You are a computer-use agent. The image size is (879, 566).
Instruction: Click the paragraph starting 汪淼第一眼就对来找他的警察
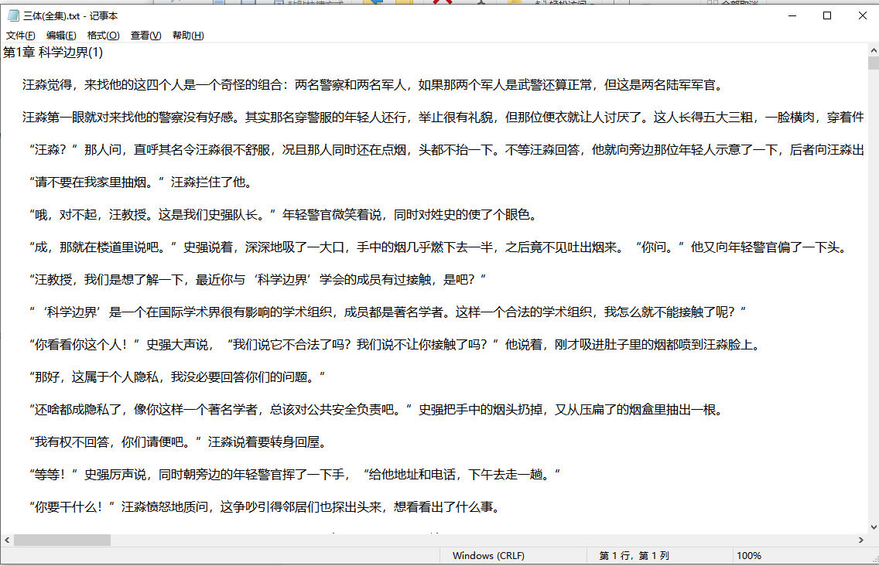(443, 118)
